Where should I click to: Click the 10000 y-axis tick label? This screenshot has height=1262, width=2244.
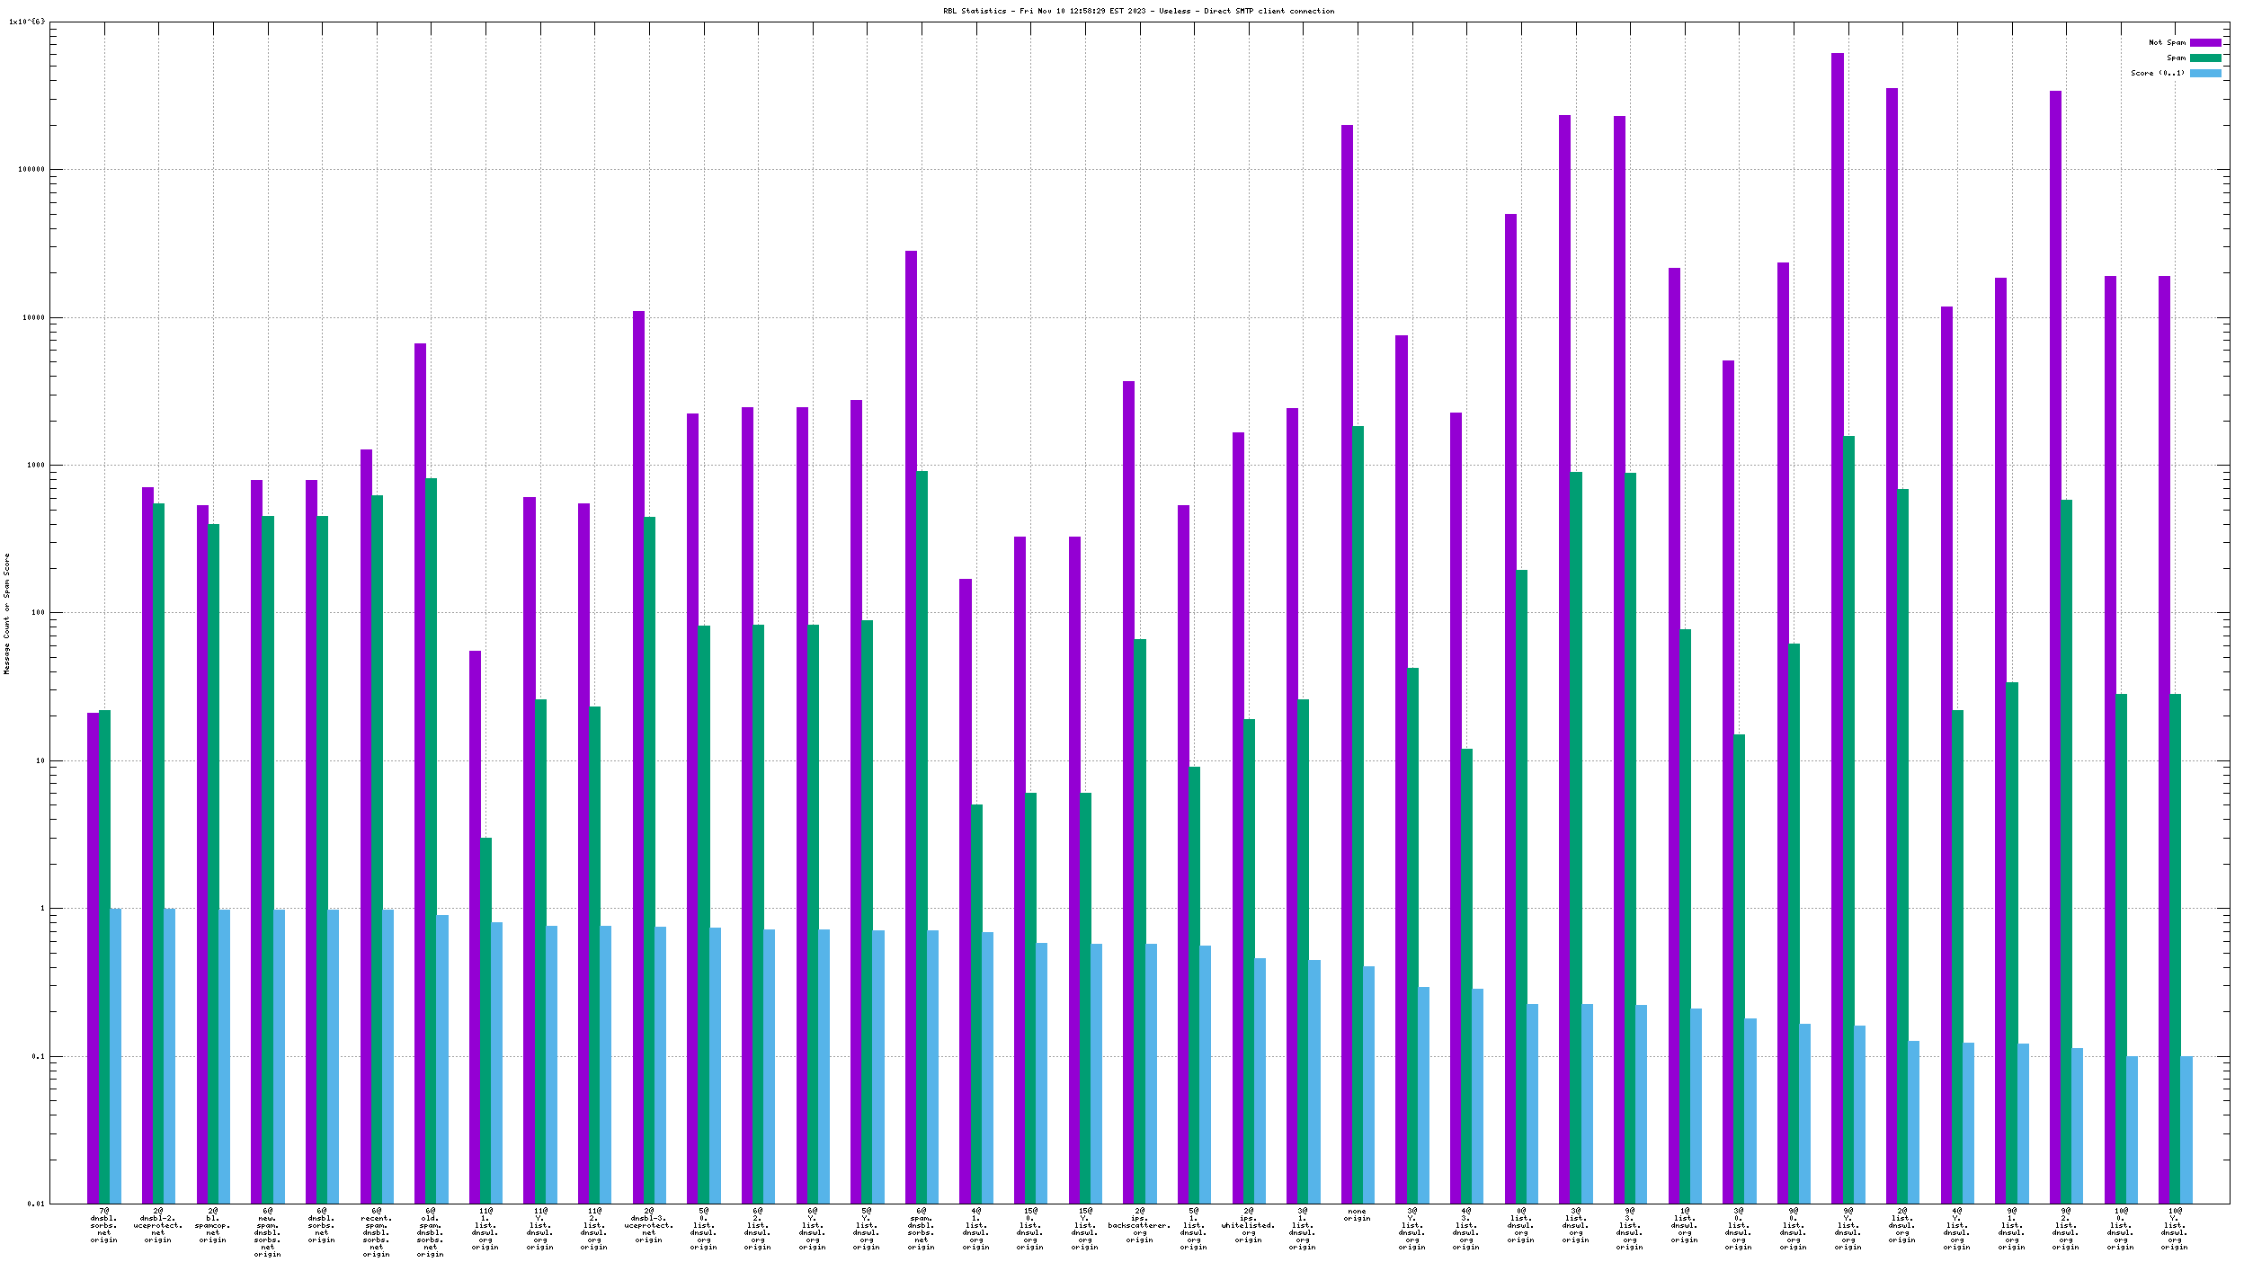pyautogui.click(x=31, y=317)
